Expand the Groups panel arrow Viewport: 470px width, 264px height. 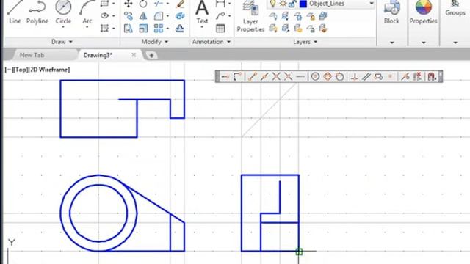pos(455,43)
